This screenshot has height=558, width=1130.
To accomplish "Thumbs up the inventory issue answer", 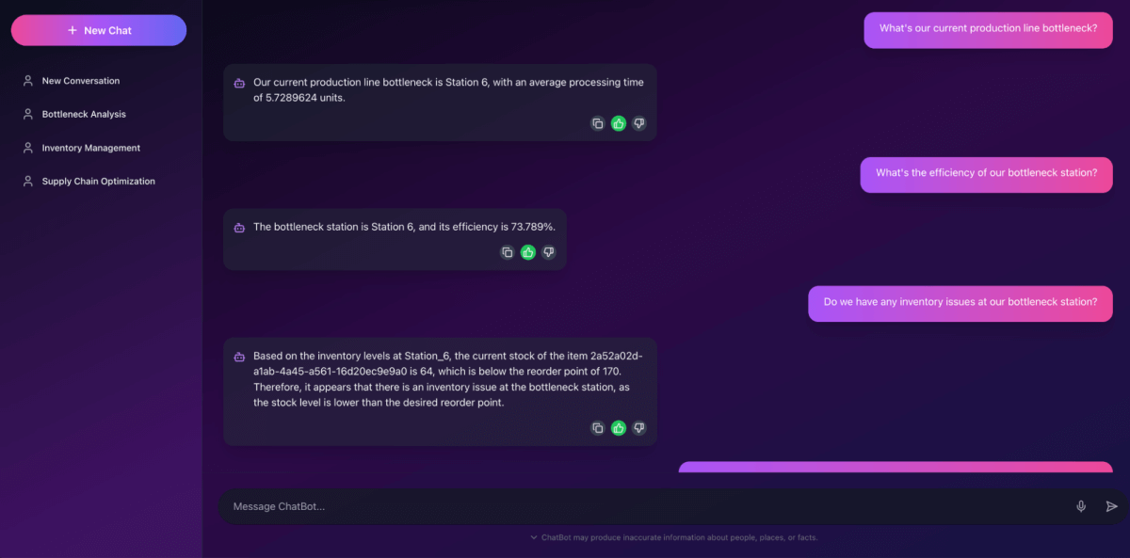I will [619, 428].
